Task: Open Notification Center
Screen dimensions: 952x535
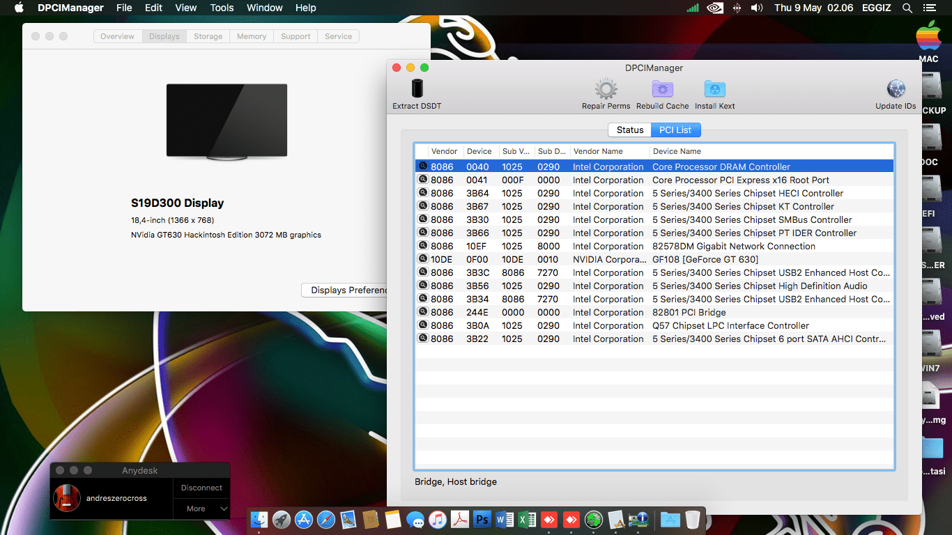Action: point(928,8)
